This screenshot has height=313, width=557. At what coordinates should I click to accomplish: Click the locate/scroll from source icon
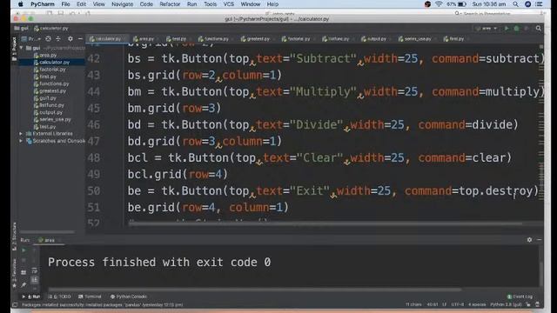pos(48,38)
